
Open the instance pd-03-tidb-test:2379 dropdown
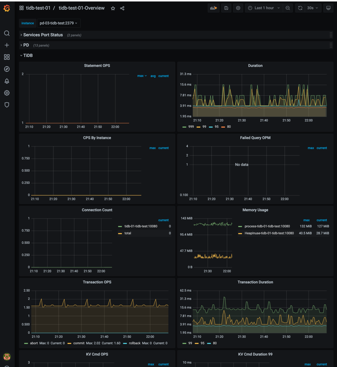pyautogui.click(x=59, y=23)
